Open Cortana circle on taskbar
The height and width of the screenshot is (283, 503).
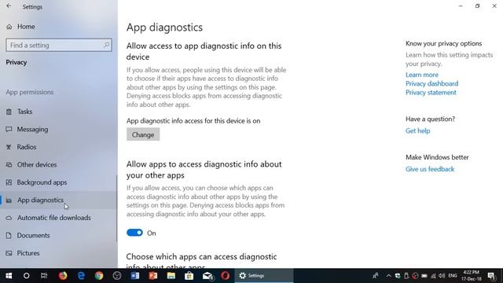(26, 276)
